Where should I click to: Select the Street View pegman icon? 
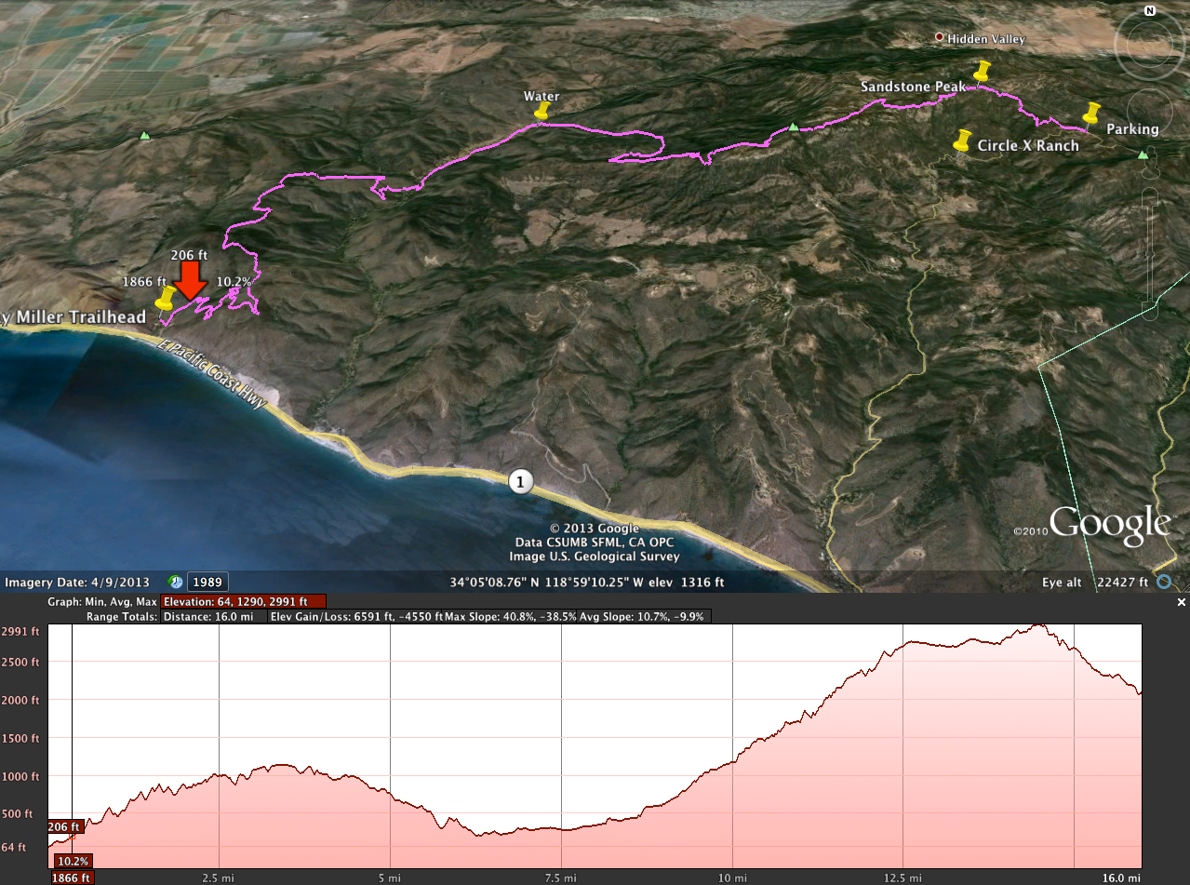[1150, 161]
